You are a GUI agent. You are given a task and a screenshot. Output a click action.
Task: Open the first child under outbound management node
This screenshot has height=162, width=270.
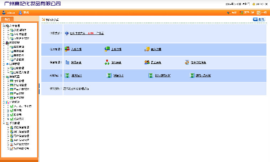click(19, 68)
